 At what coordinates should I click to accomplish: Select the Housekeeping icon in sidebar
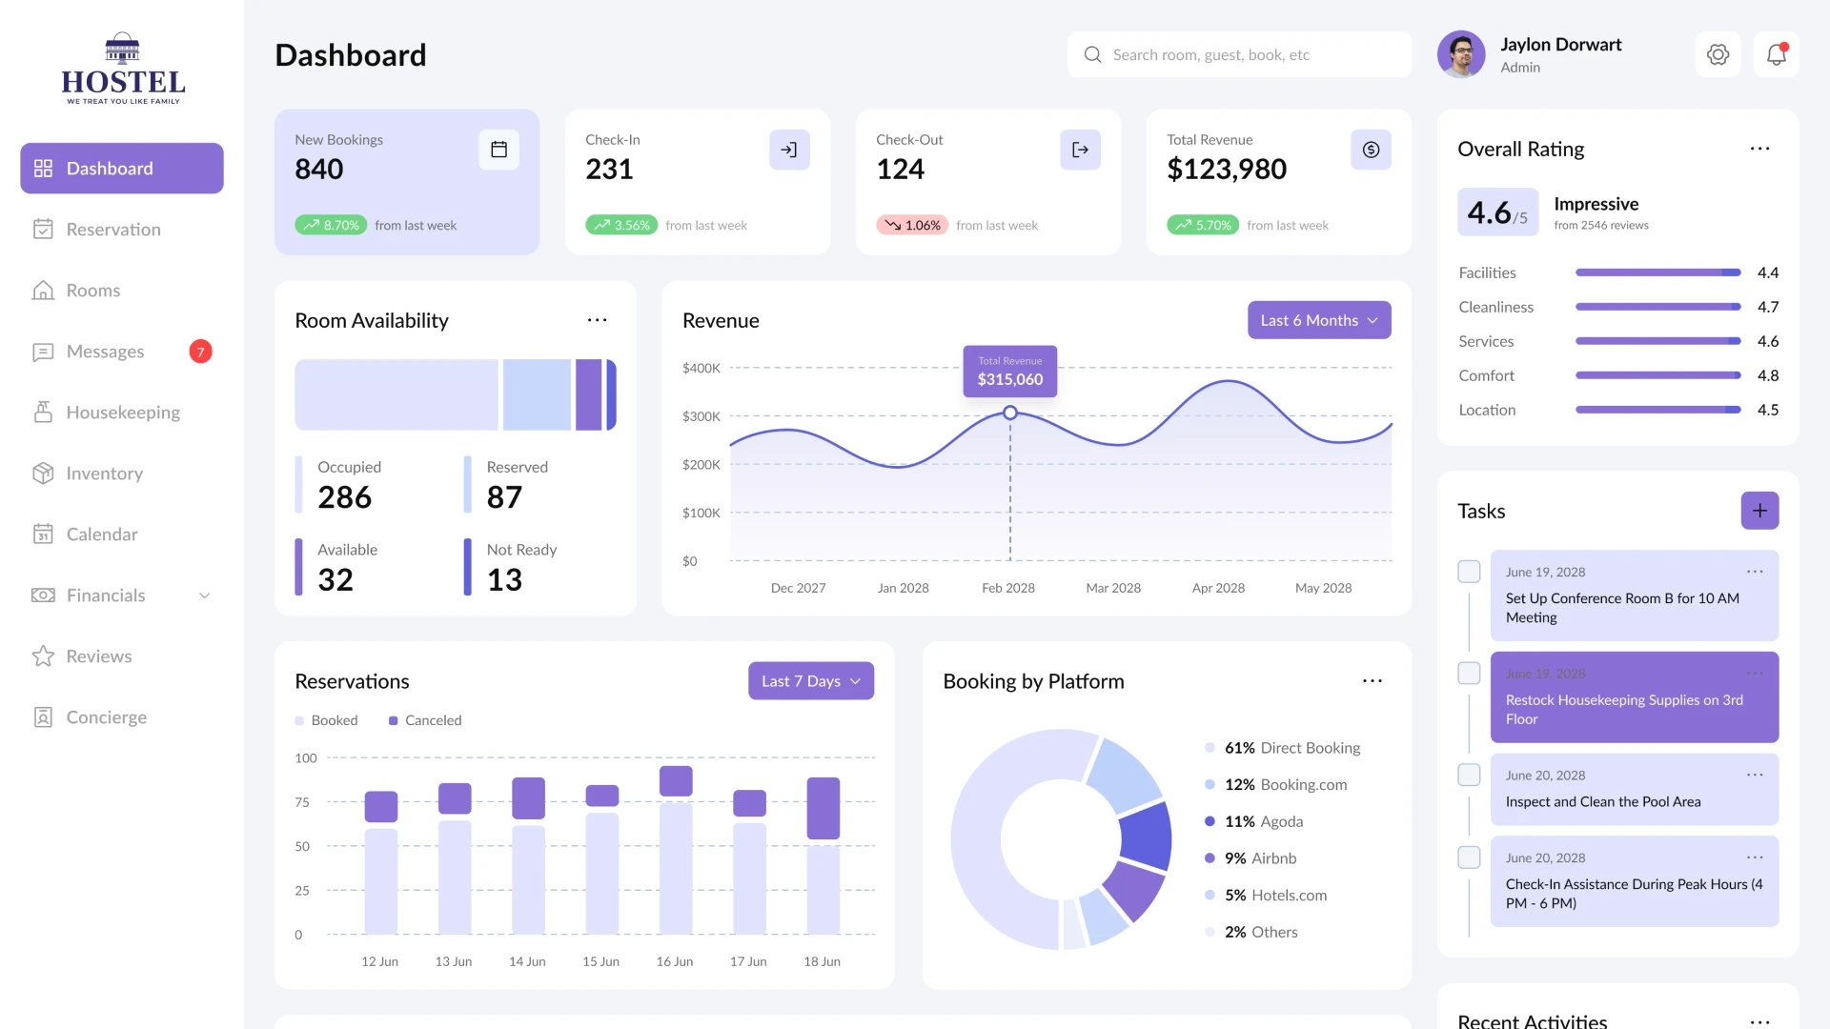pos(43,413)
